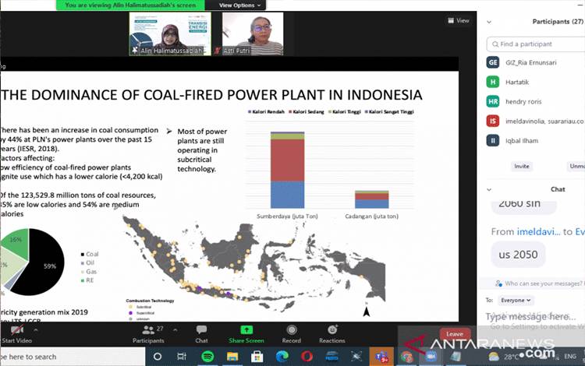Click the ENG language indicator

tap(569, 357)
